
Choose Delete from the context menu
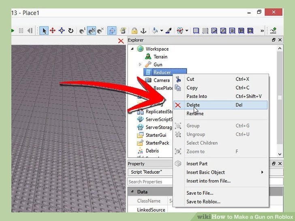(221, 105)
